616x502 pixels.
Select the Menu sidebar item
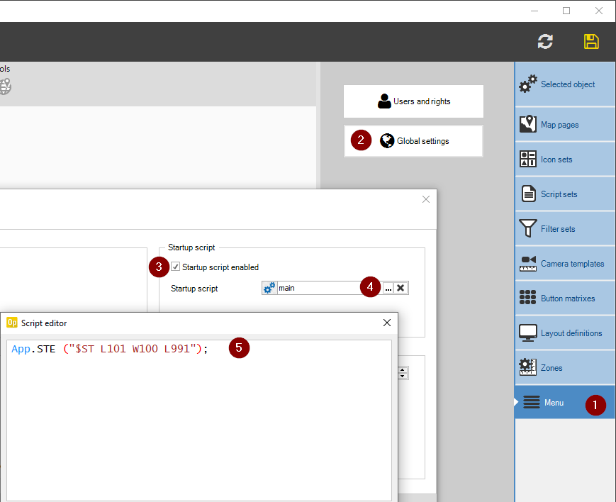(x=553, y=403)
